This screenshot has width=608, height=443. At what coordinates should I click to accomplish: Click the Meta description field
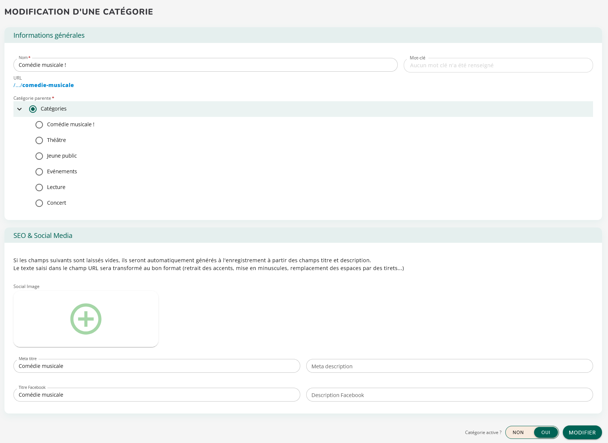point(449,366)
